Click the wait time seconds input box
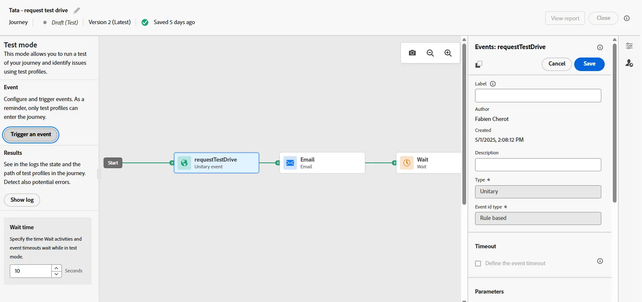 pyautogui.click(x=31, y=271)
